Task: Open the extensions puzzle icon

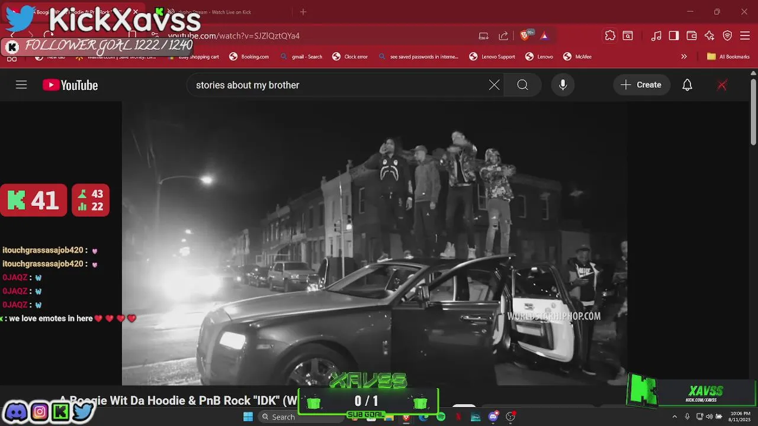Action: [610, 35]
